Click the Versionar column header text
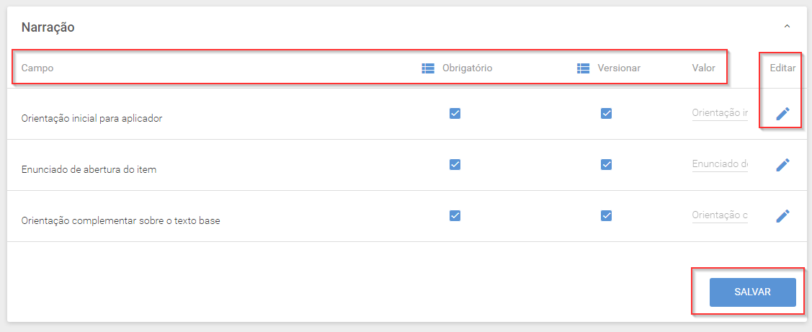This screenshot has width=812, height=332. [x=619, y=68]
